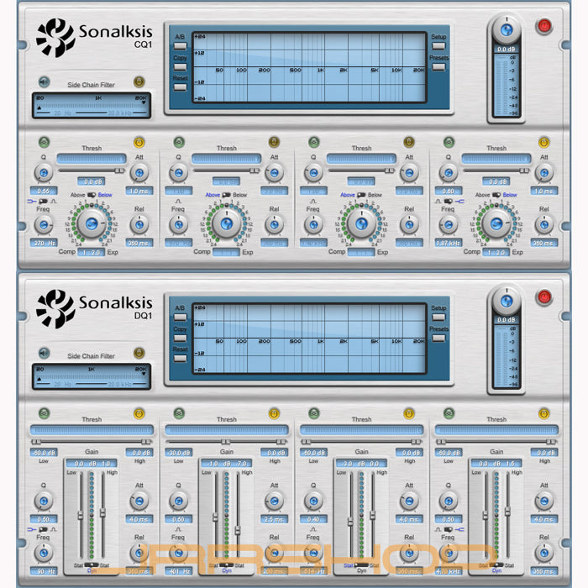Open the CQ1 Presets button
Viewport: 588px width, 588px height.
pos(438,66)
